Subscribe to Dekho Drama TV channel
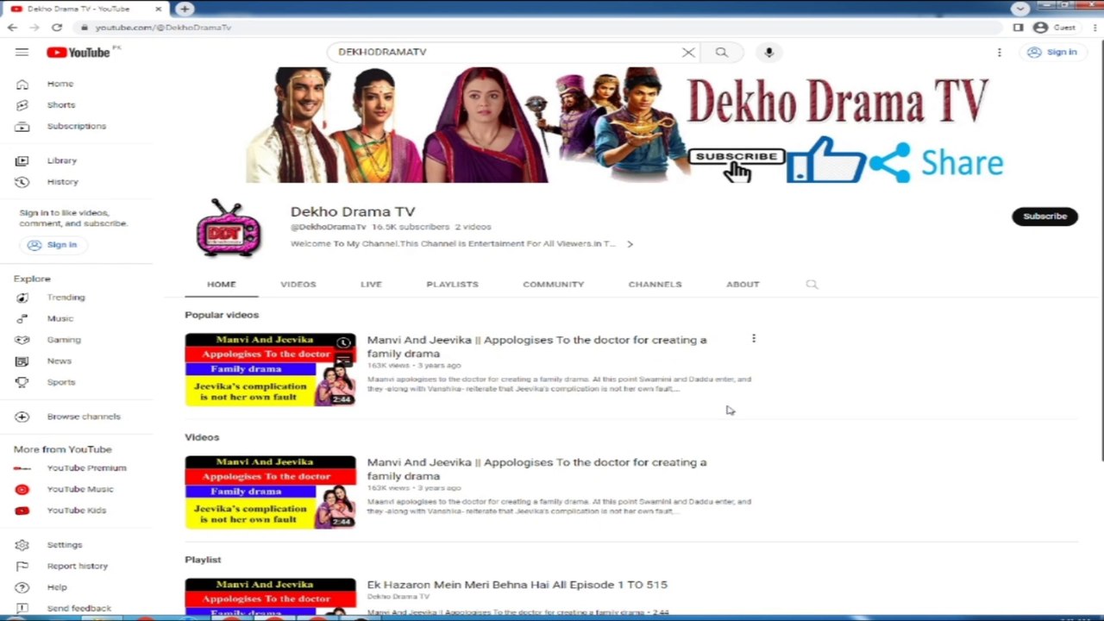1104x621 pixels. (1044, 216)
